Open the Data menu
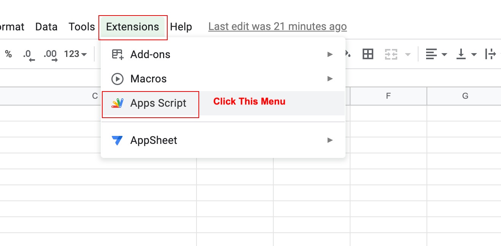The width and height of the screenshot is (501, 246). [x=46, y=27]
